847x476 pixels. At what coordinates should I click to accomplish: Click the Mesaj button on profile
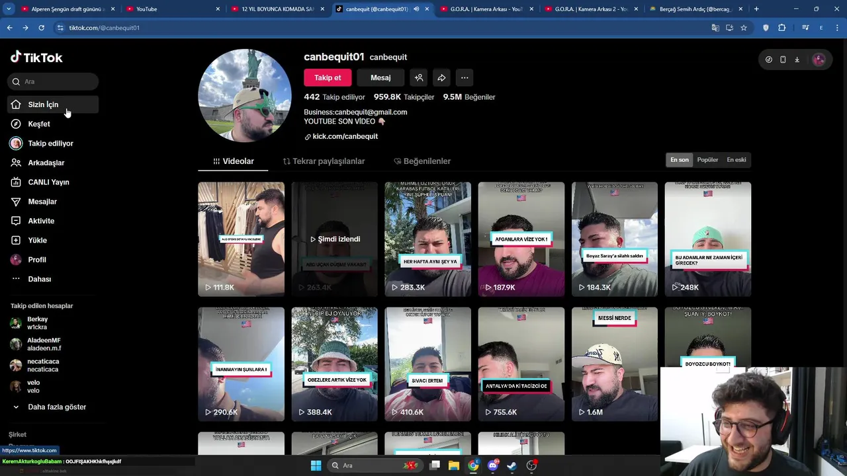pos(380,77)
